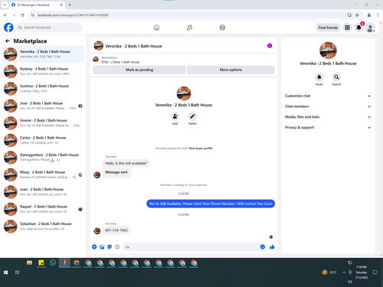The image size is (383, 287).
Task: Open Emmie conversation in the list
Action: (x=43, y=122)
